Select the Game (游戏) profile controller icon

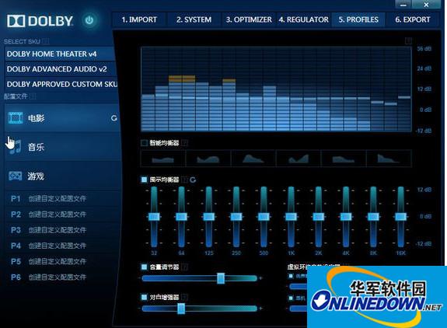click(15, 176)
